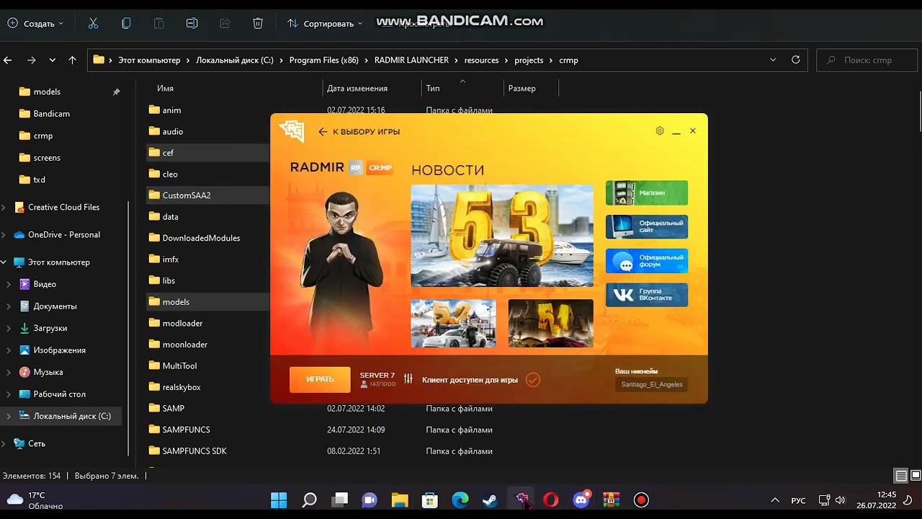This screenshot has height=519, width=922.
Task: Click resources in the address breadcrumb
Action: (x=481, y=60)
